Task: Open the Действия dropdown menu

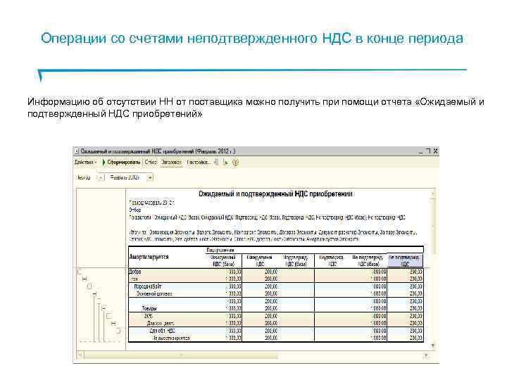Action: click(x=86, y=163)
